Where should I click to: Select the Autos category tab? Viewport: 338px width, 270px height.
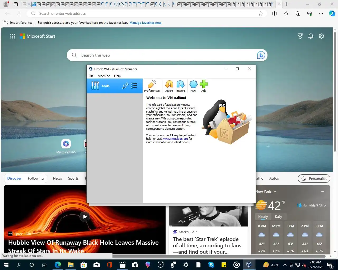tap(274, 179)
